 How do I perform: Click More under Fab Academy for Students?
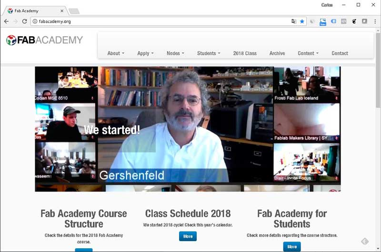292,247
